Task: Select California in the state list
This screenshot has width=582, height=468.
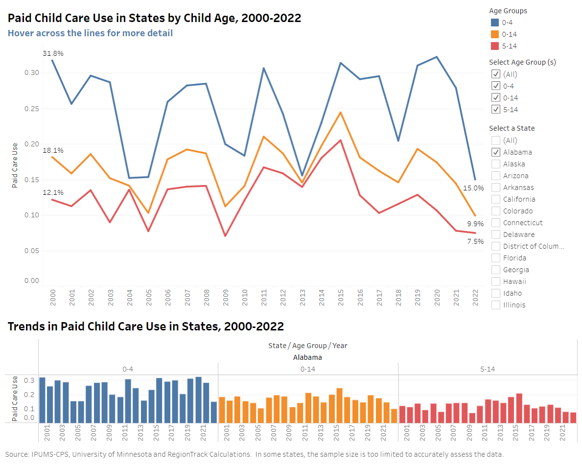Action: click(496, 199)
